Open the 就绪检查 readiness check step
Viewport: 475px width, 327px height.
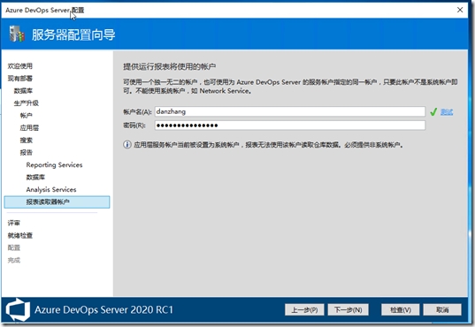pyautogui.click(x=20, y=236)
